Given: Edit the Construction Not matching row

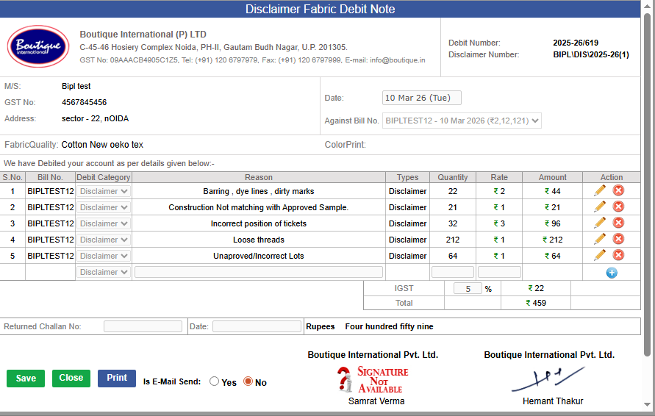Looking at the screenshot, I should [x=600, y=207].
